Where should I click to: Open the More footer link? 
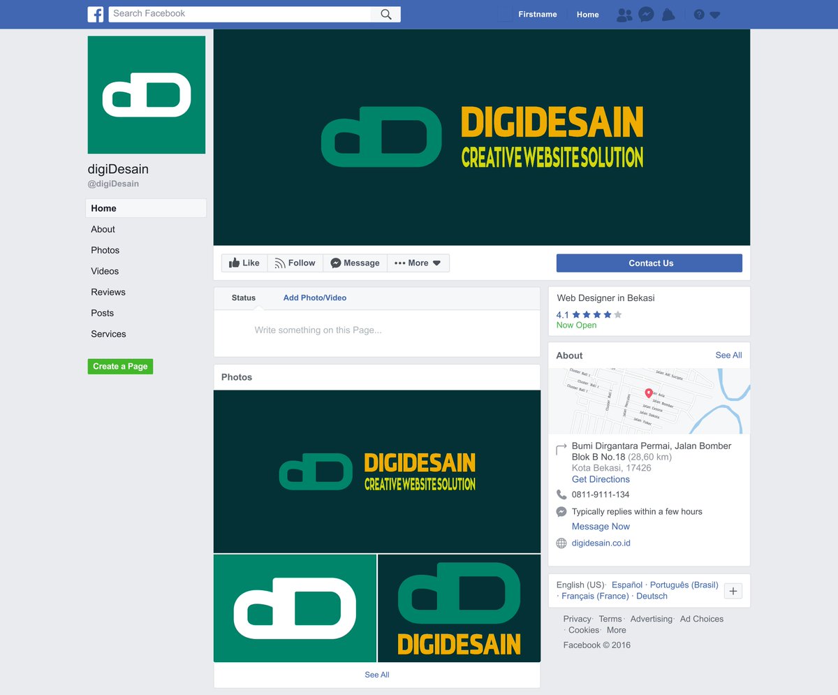click(617, 630)
